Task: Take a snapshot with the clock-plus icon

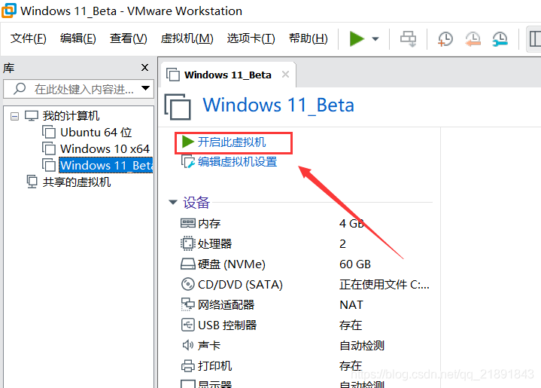Action: tap(445, 38)
